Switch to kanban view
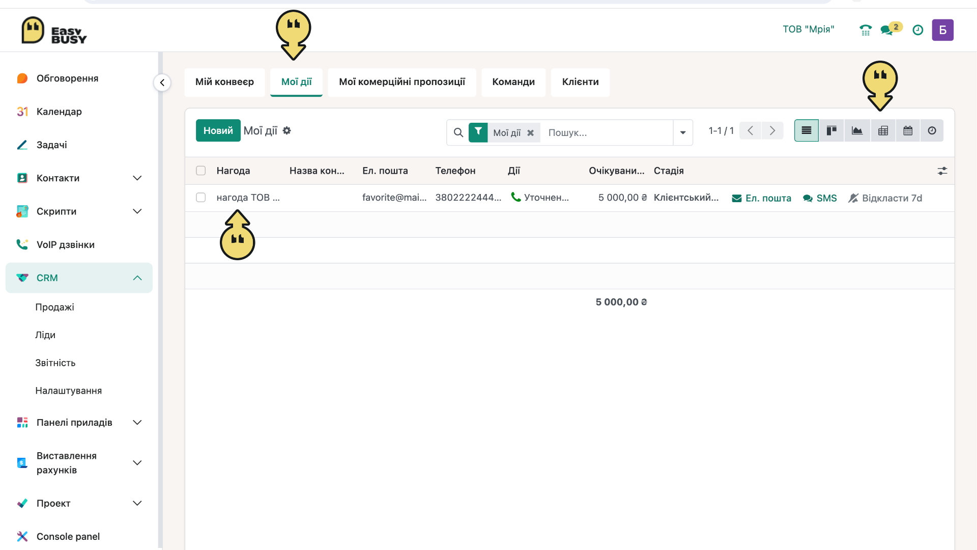 point(831,131)
